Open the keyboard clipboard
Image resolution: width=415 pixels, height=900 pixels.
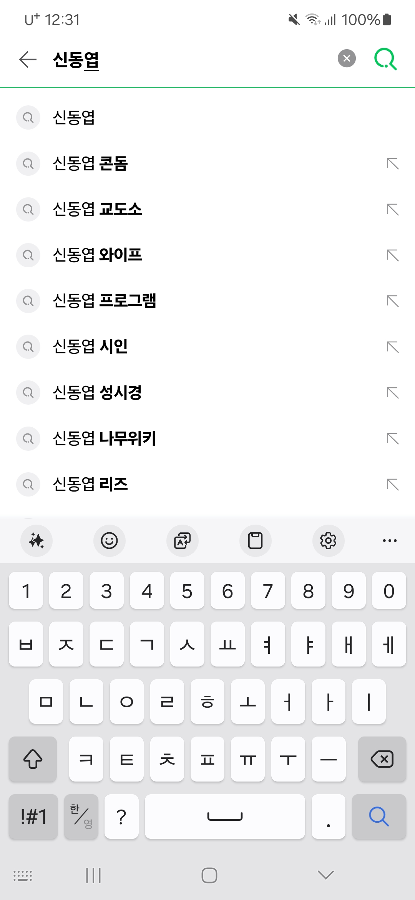point(255,540)
